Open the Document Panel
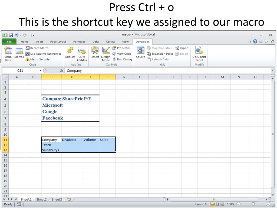Viewport: 277px width, 208px height. 199,54
